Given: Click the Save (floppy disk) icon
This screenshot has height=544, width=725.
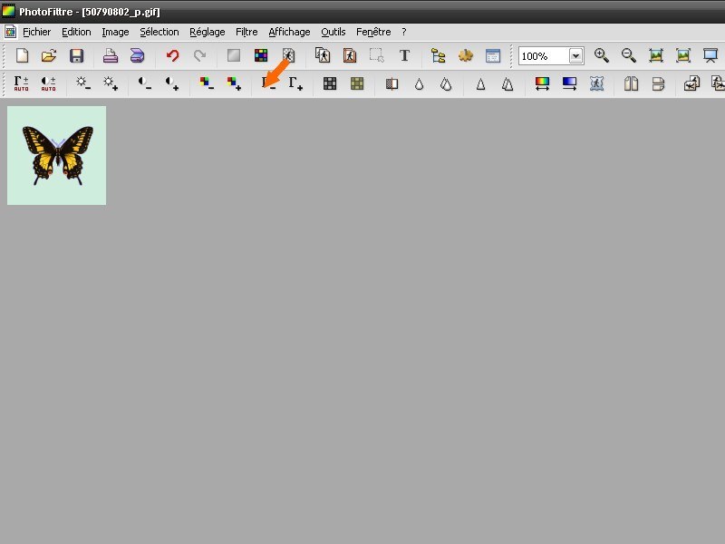Looking at the screenshot, I should click(x=77, y=56).
